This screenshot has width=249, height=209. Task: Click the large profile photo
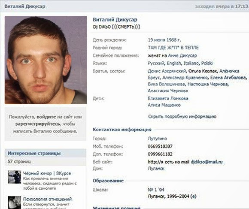click(46, 60)
